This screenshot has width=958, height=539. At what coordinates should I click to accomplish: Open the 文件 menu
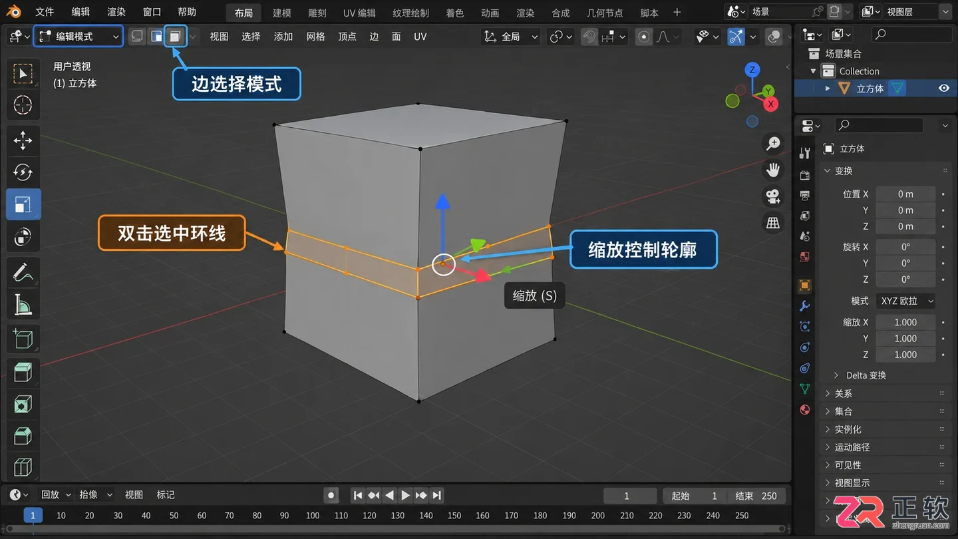pyautogui.click(x=45, y=12)
